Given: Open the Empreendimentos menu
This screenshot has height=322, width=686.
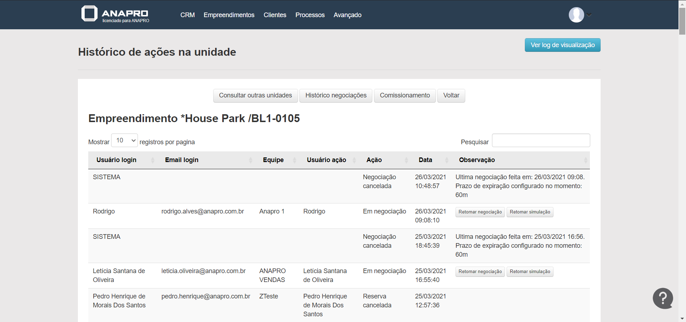Looking at the screenshot, I should tap(229, 15).
